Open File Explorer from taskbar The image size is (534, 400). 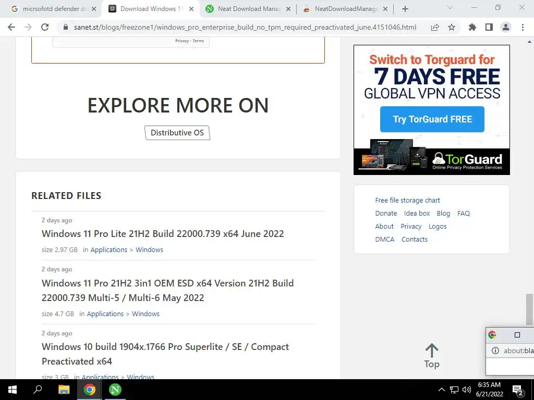64,390
